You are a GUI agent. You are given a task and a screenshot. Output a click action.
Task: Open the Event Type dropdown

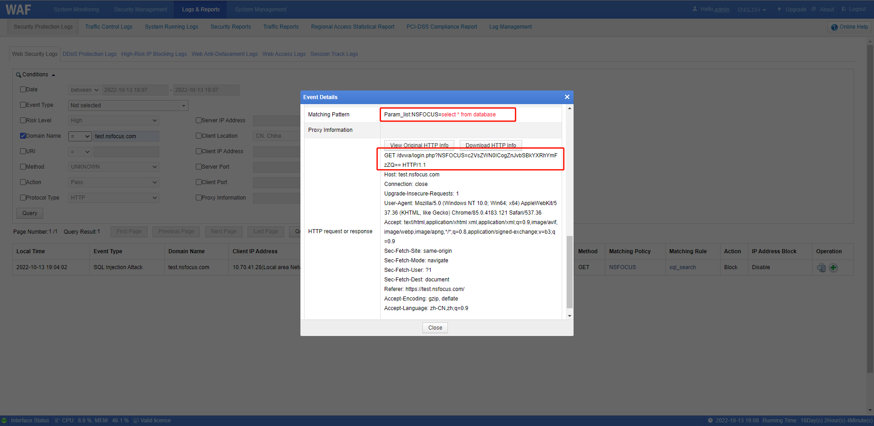[128, 105]
